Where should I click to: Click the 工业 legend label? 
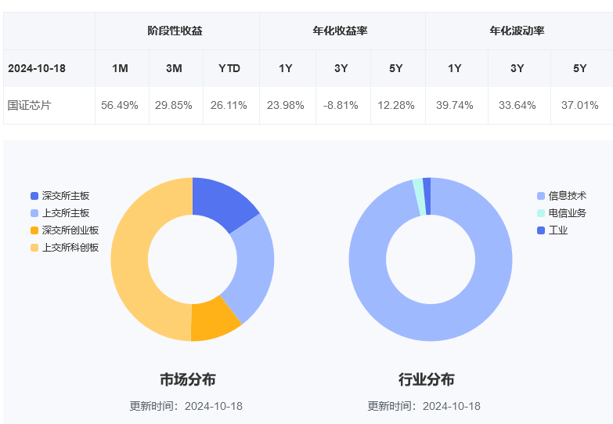[x=558, y=230]
